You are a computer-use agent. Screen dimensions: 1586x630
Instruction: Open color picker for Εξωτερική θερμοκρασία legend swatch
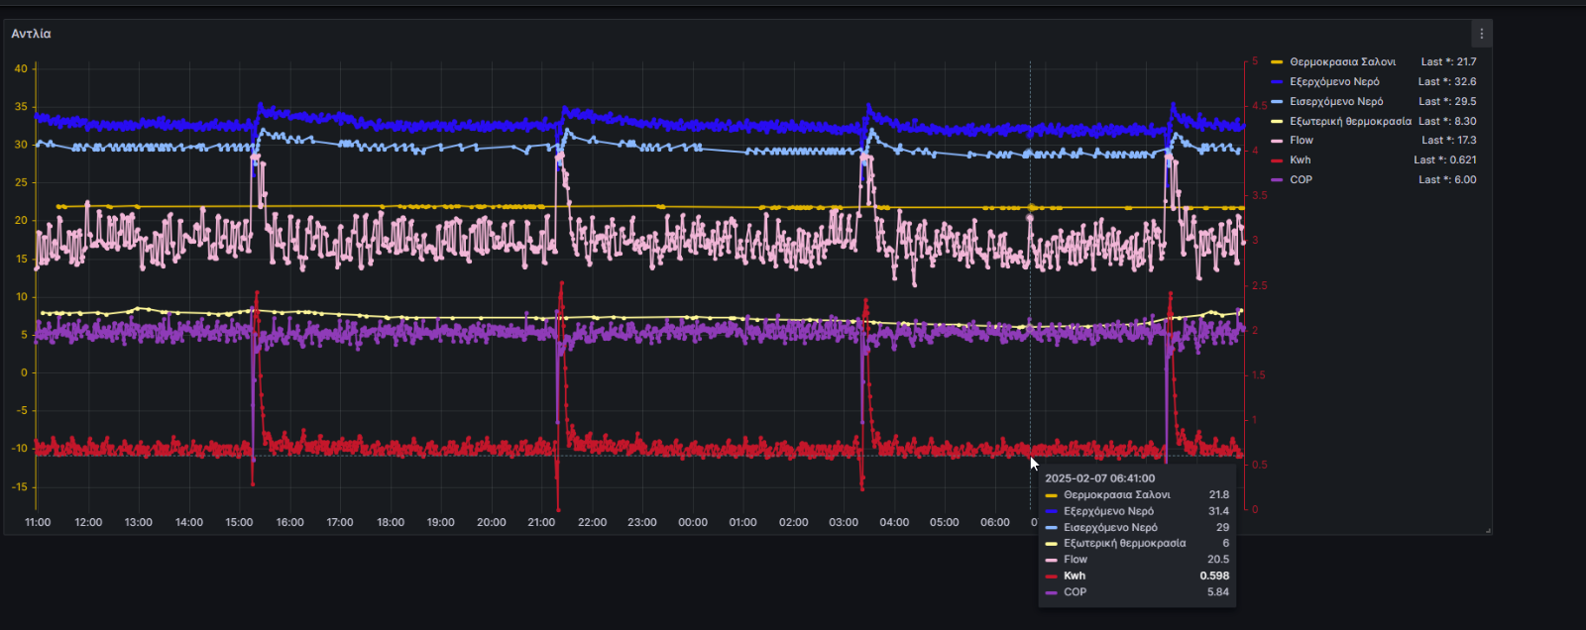[1277, 121]
